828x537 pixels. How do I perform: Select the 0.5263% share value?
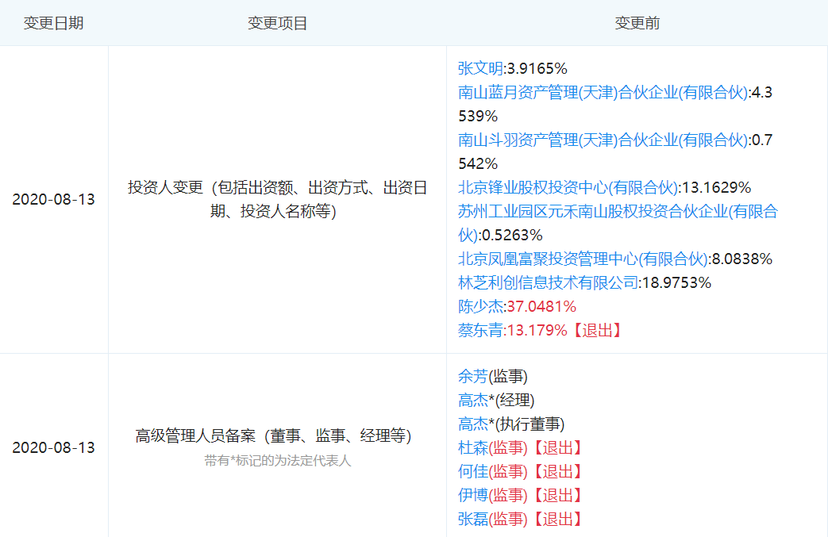[x=512, y=235]
